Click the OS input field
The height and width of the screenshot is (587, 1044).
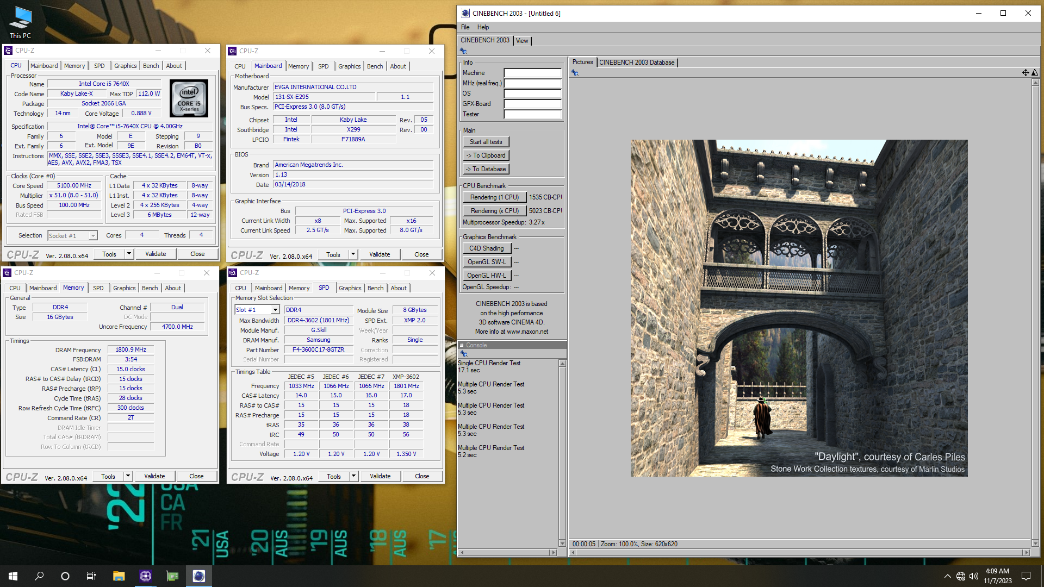(x=532, y=93)
